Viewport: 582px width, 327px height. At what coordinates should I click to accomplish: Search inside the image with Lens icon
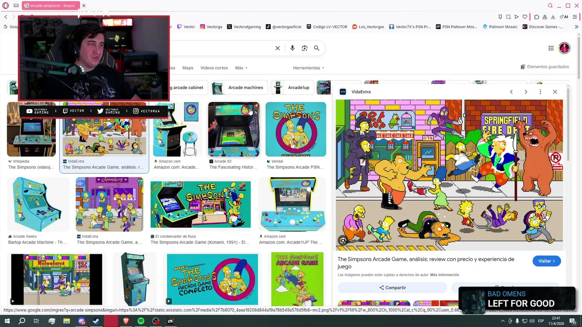point(343,241)
